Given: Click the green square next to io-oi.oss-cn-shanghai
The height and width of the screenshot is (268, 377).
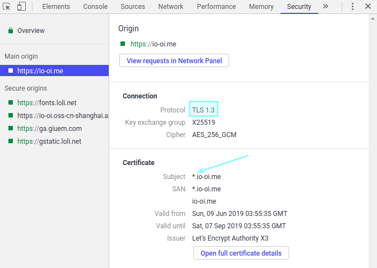Looking at the screenshot, I should [11, 115].
